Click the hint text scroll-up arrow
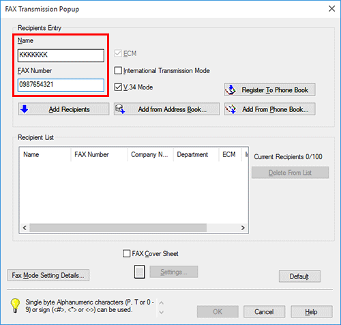 point(161,302)
